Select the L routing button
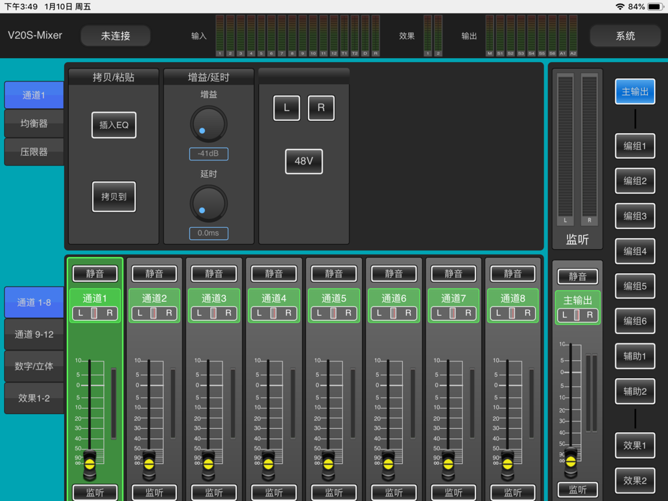The image size is (668, 501). pyautogui.click(x=287, y=108)
